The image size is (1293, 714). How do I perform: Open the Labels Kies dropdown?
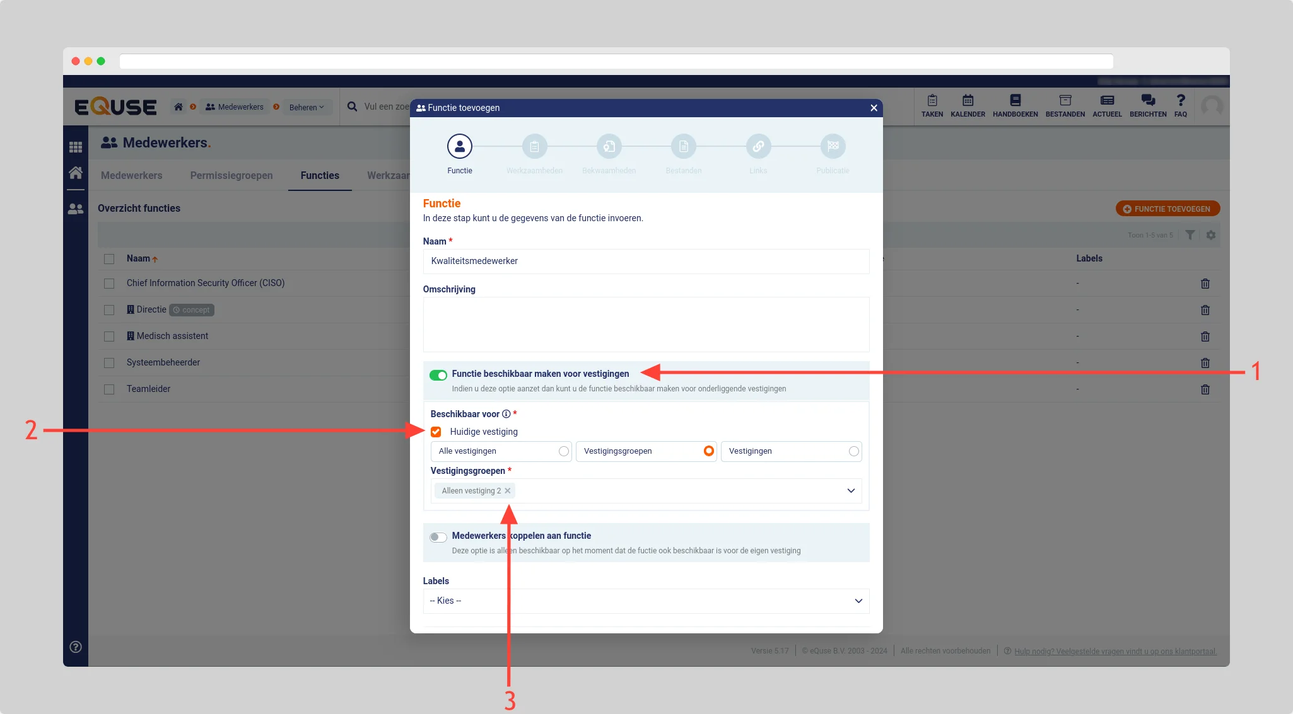[x=646, y=601]
